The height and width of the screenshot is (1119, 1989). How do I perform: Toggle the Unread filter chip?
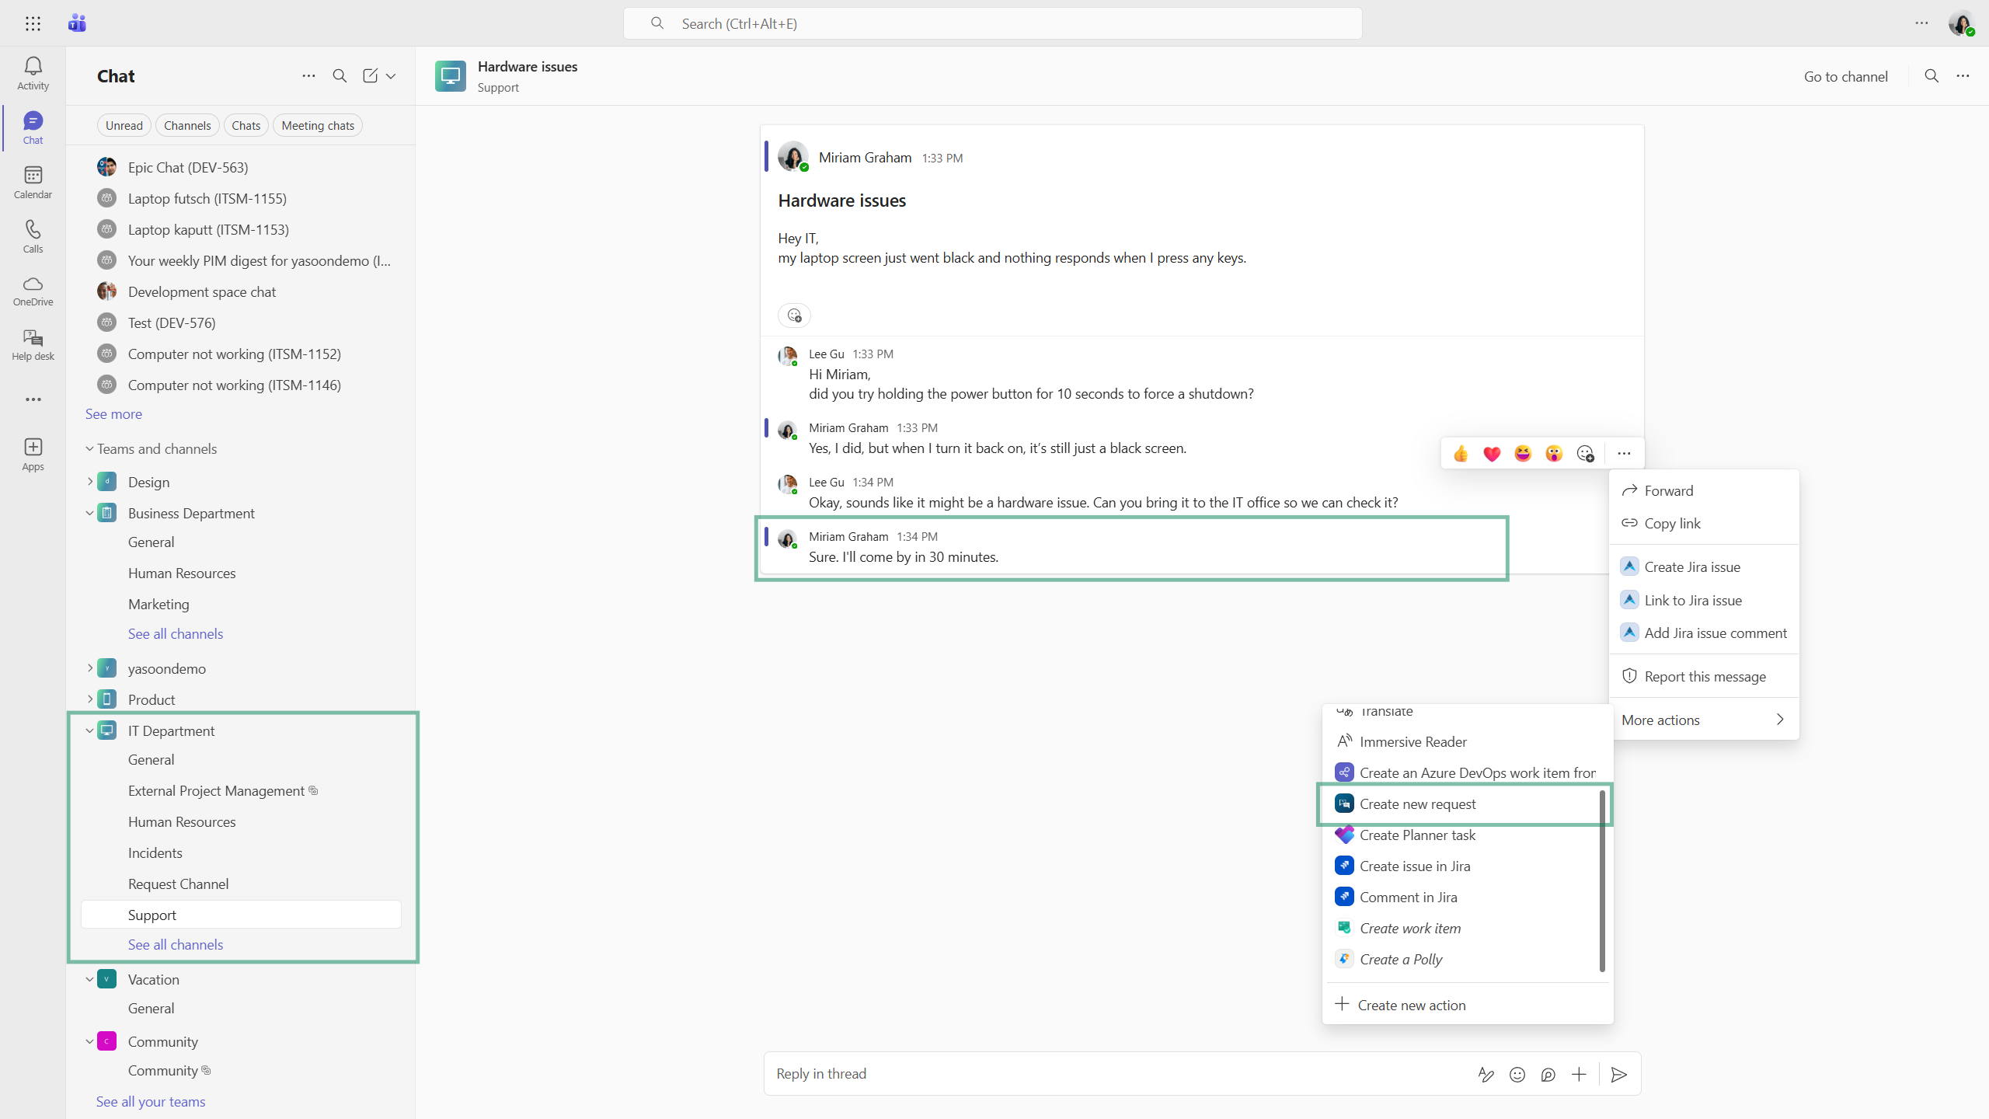pyautogui.click(x=124, y=125)
